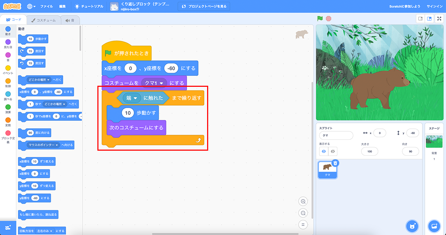
Task: Delete the クマ sprite with trash icon
Action: click(335, 163)
